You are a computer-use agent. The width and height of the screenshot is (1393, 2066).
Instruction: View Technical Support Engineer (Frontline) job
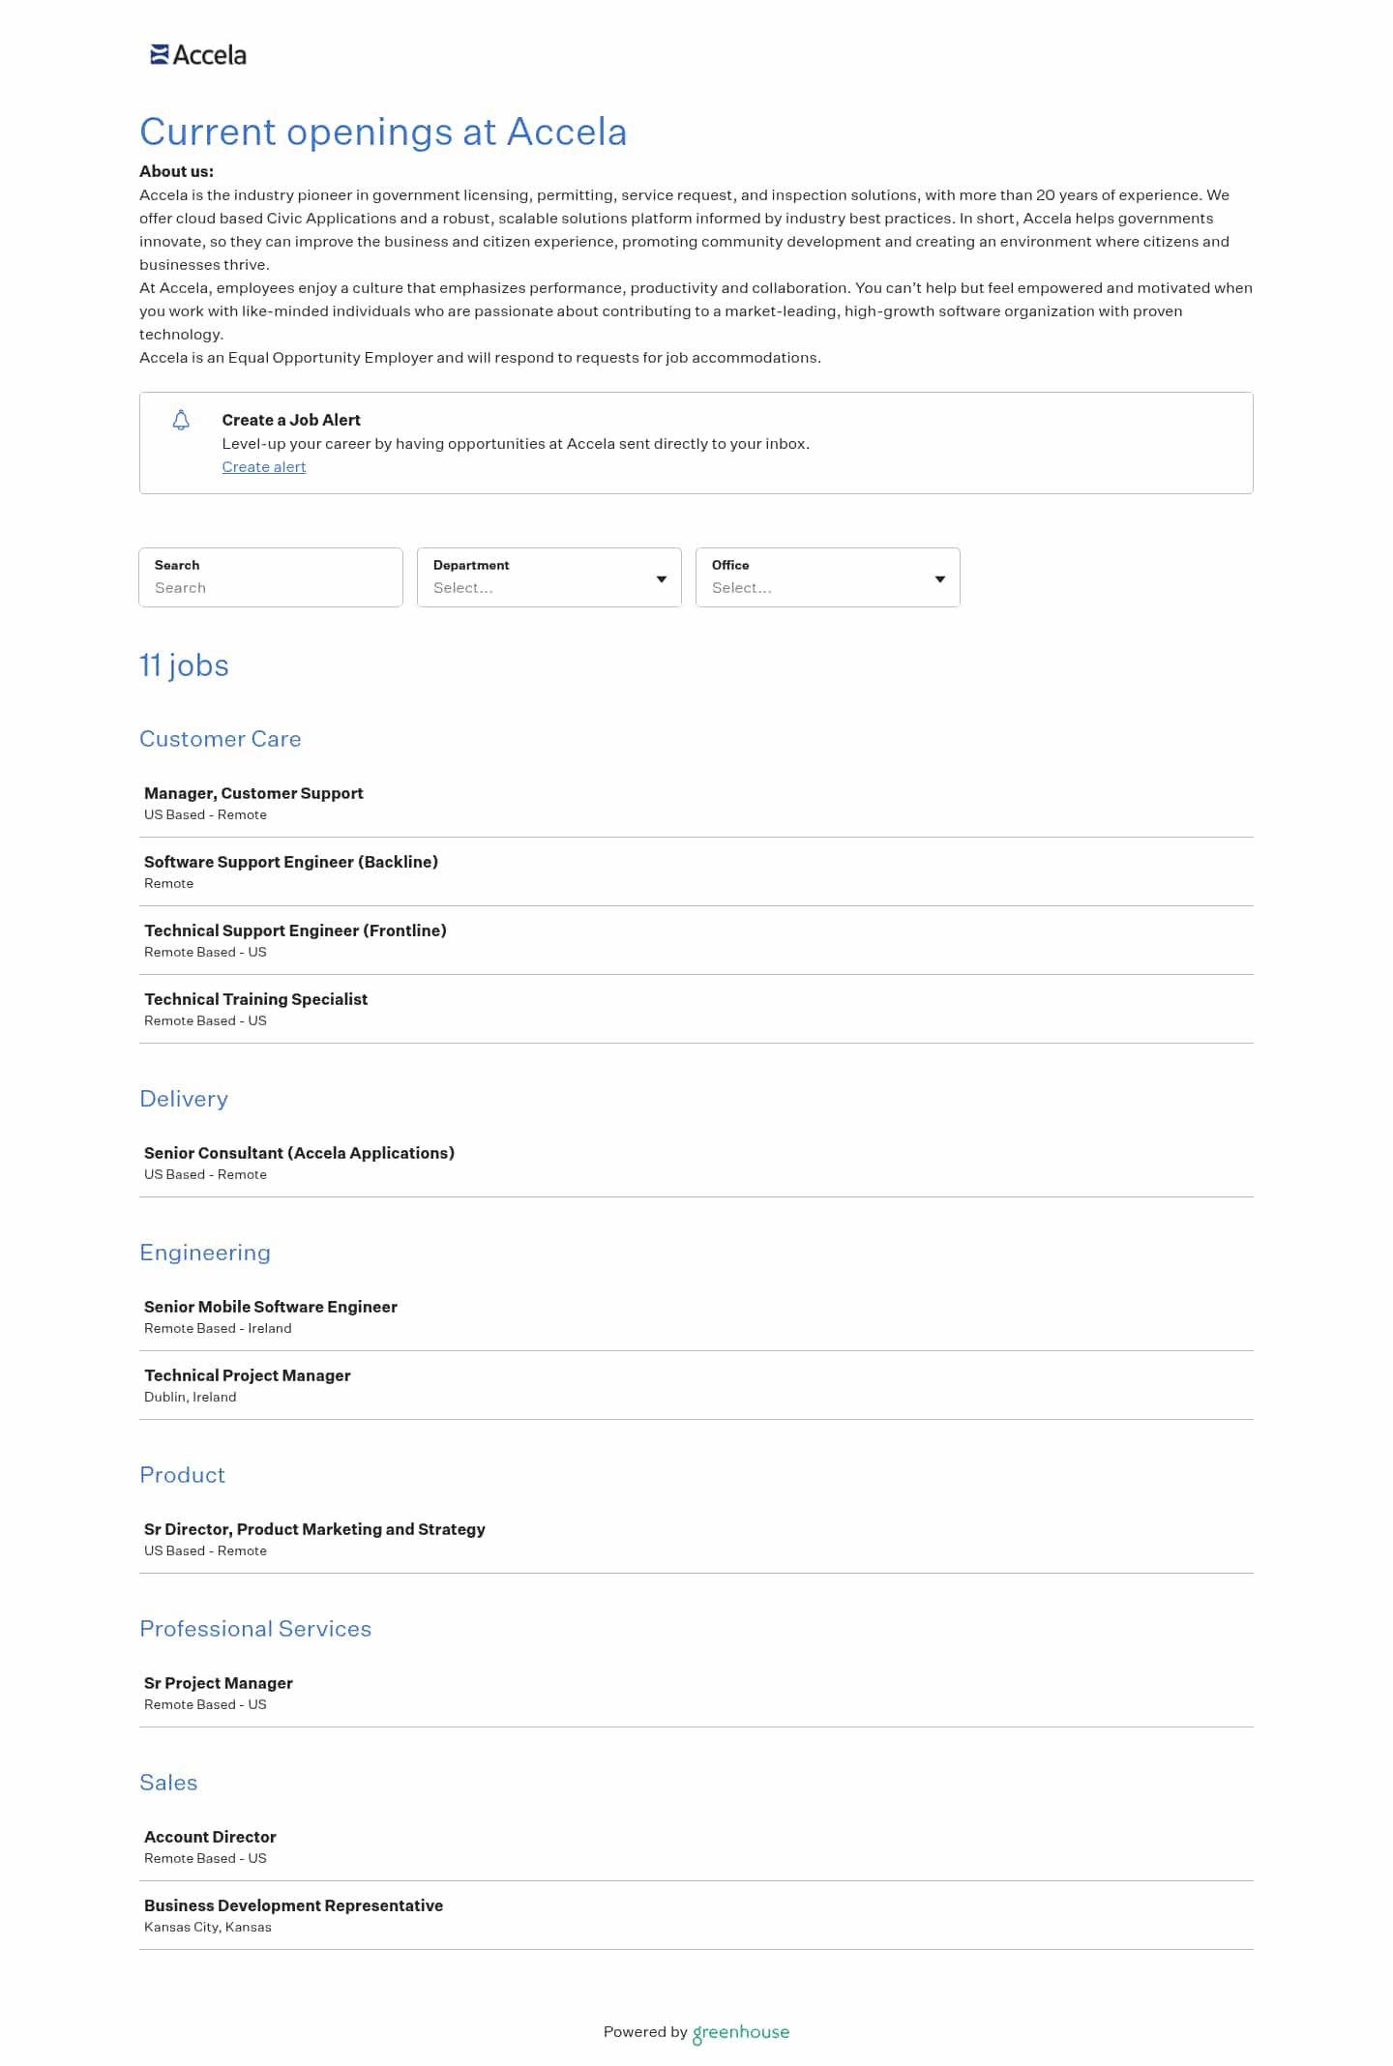tap(295, 930)
